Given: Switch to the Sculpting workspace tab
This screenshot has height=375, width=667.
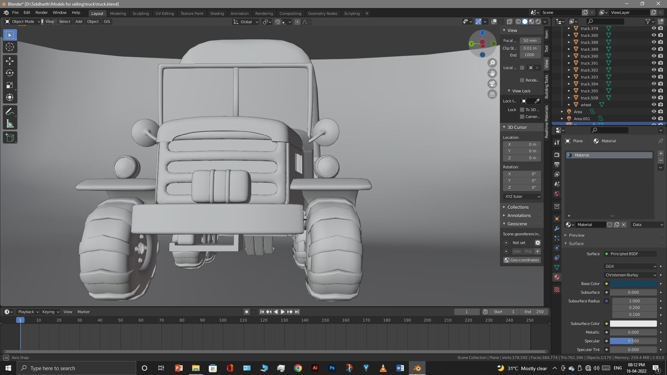Looking at the screenshot, I should [141, 14].
